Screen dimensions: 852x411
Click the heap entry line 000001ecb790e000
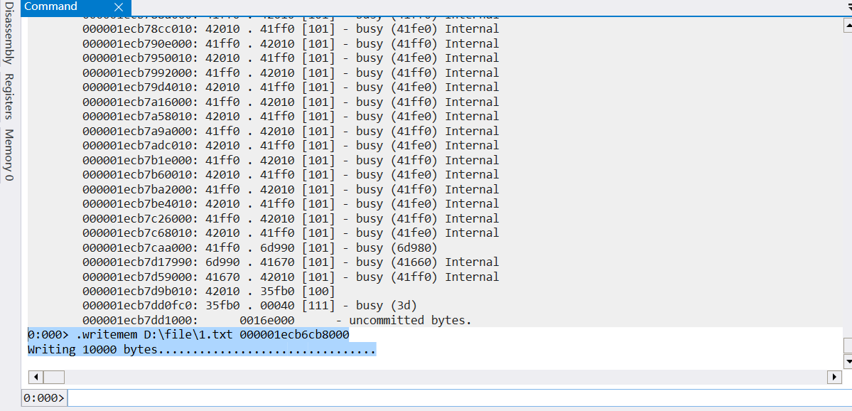[x=291, y=43]
